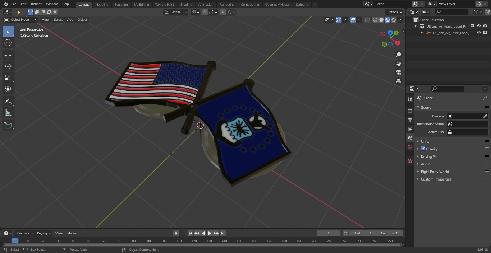Click the current frame number field
This screenshot has height=253, width=491.
coord(329,233)
